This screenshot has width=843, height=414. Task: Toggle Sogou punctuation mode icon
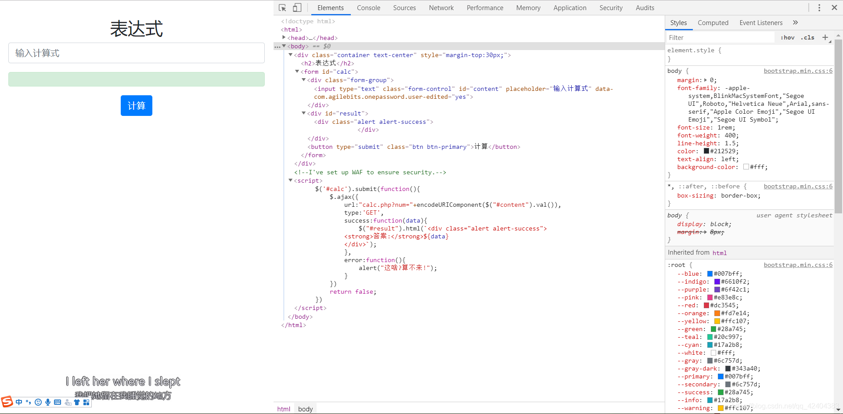pyautogui.click(x=29, y=402)
